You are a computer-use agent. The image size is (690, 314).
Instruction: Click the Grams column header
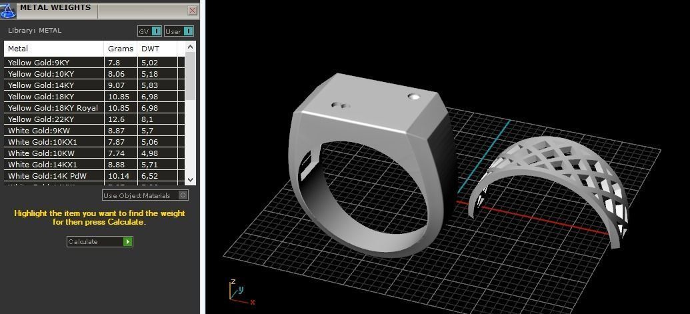[121, 49]
